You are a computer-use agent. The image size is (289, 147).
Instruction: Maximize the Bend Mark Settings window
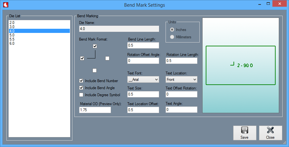268,4
